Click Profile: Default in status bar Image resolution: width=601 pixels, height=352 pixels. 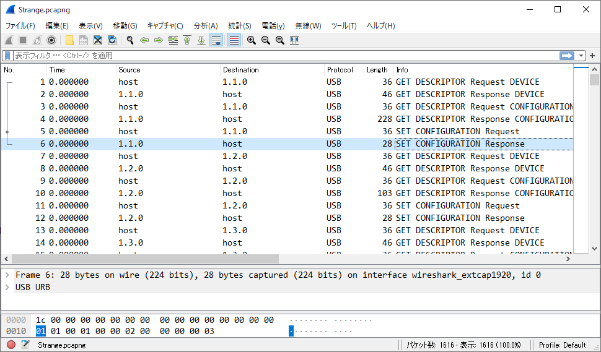[x=563, y=345]
